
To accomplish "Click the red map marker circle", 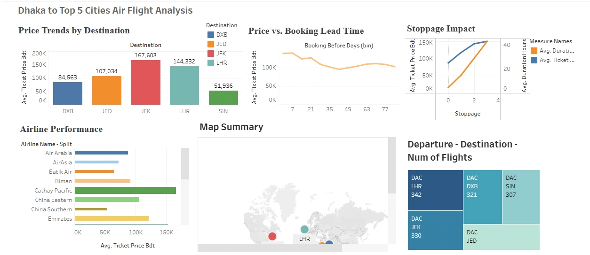I will click(272, 236).
